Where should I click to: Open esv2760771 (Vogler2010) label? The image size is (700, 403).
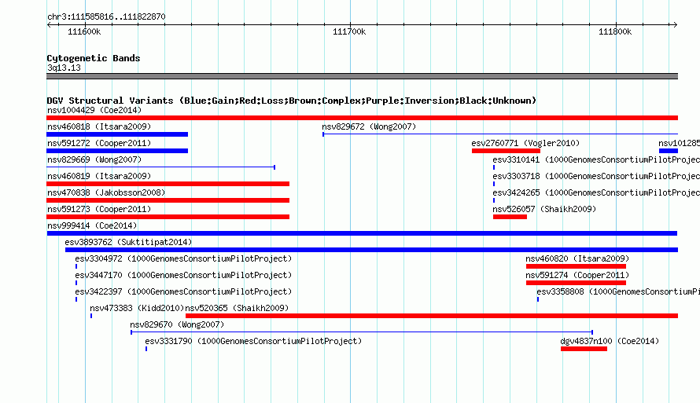(525, 143)
